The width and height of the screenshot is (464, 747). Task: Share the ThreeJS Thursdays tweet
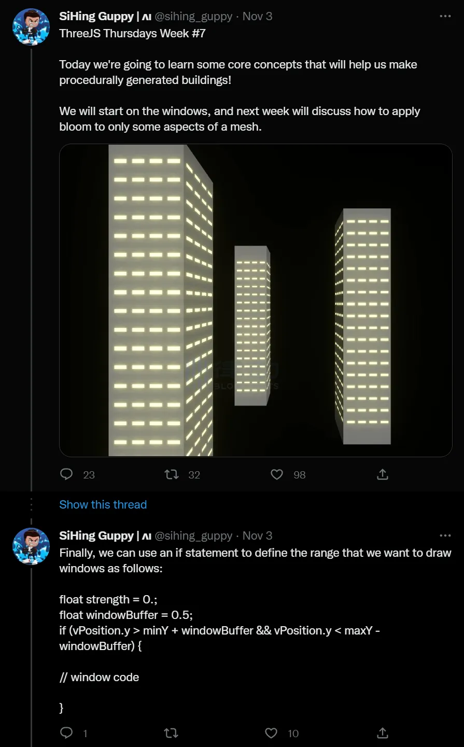pos(383,474)
